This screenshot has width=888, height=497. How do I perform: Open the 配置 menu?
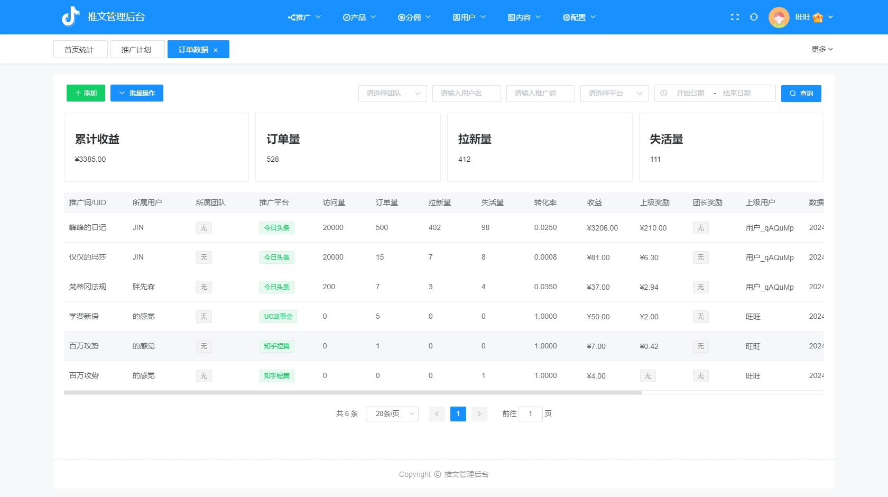pyautogui.click(x=579, y=17)
